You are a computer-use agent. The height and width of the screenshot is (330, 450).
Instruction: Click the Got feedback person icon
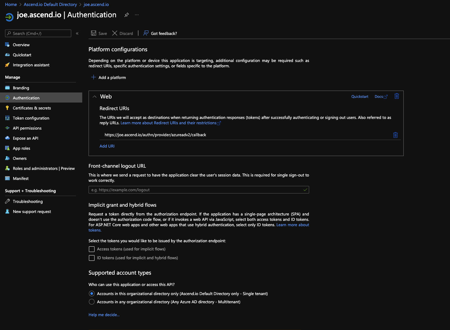[146, 33]
